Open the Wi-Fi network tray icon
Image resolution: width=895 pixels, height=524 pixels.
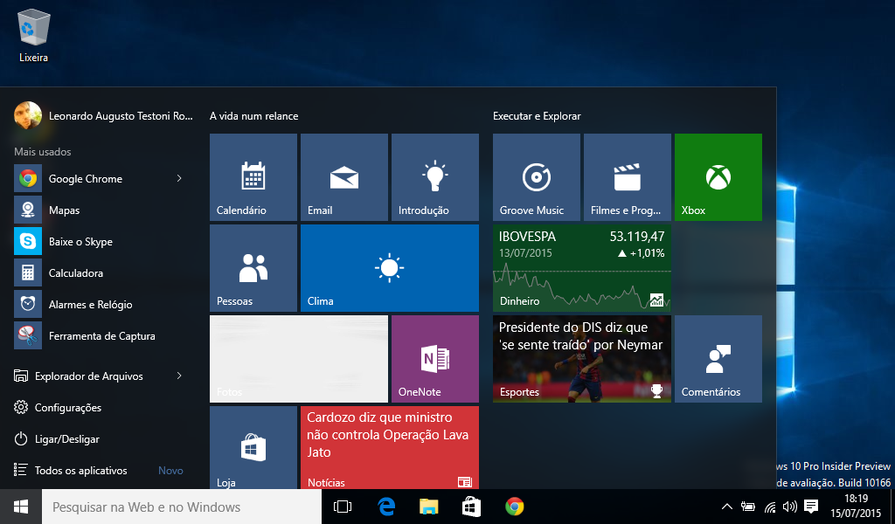pos(770,507)
